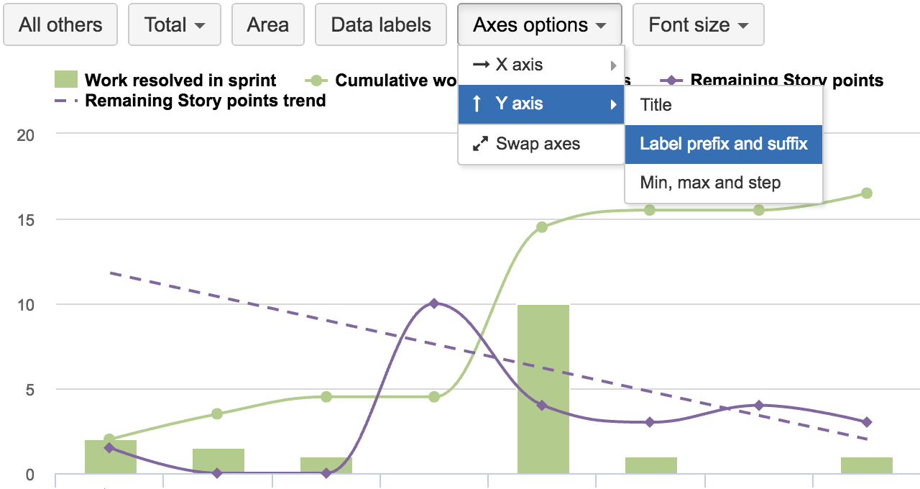The width and height of the screenshot is (920, 489).
Task: Collapse the Axes options dropdown
Action: point(540,25)
